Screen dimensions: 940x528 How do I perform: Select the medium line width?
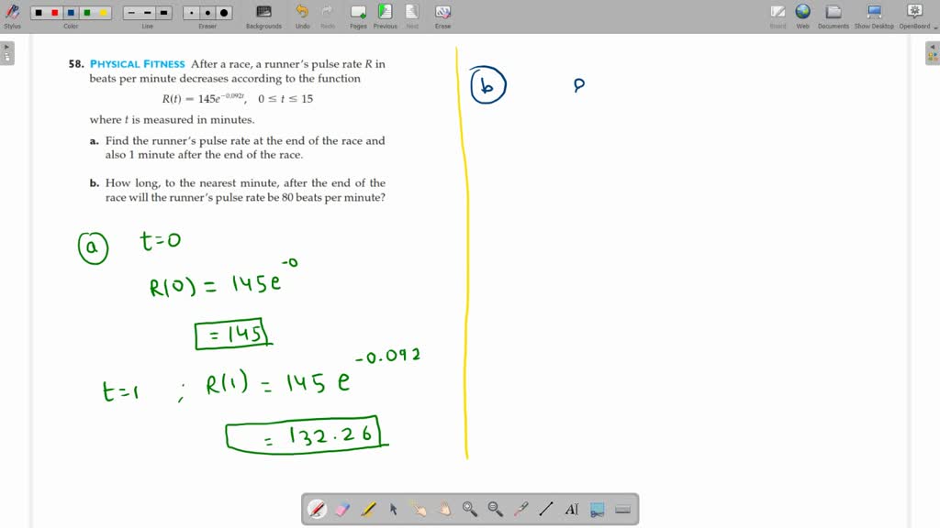pyautogui.click(x=148, y=13)
